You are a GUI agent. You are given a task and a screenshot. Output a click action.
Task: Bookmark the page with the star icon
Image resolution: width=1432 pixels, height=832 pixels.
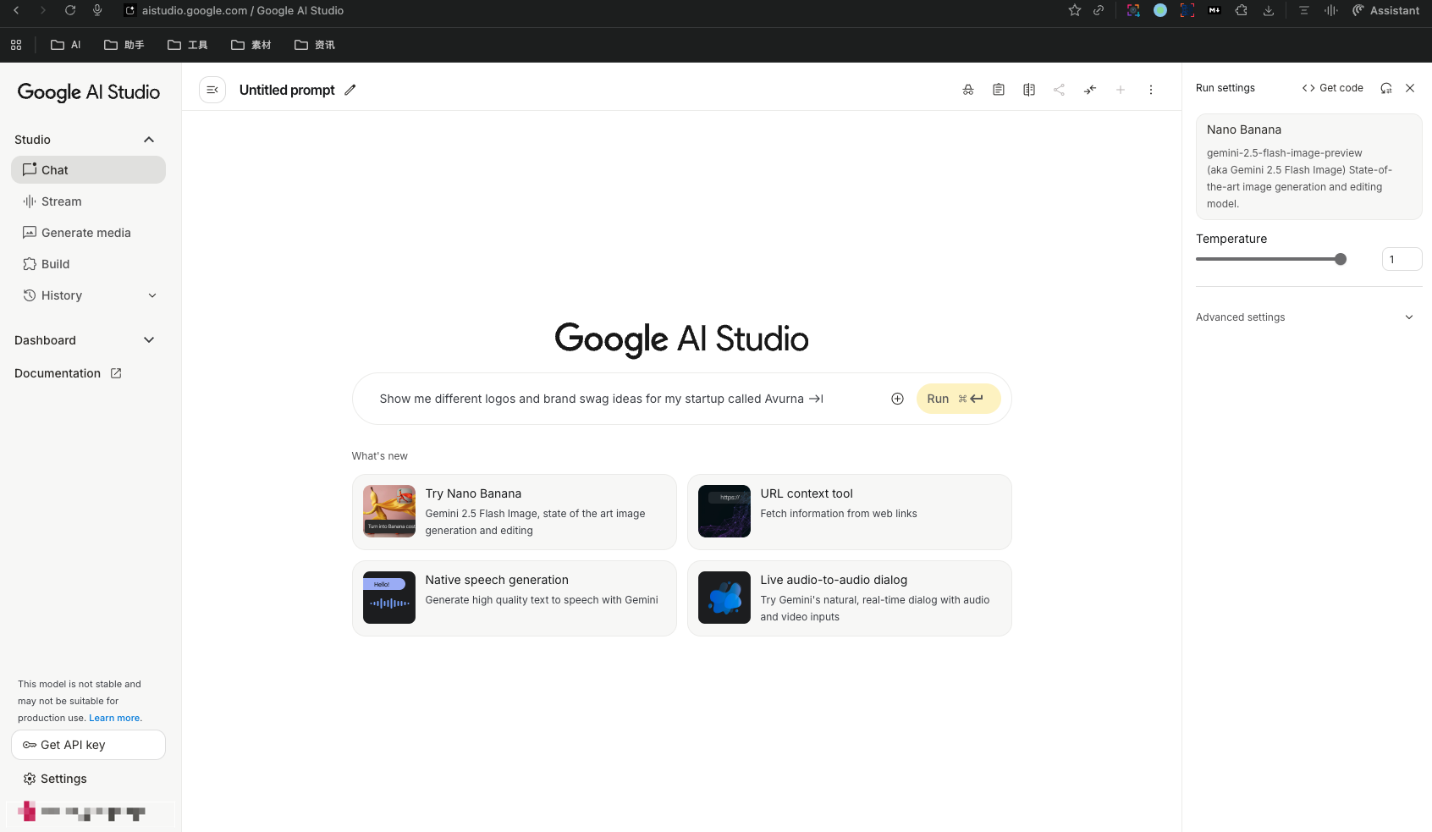1075,10
